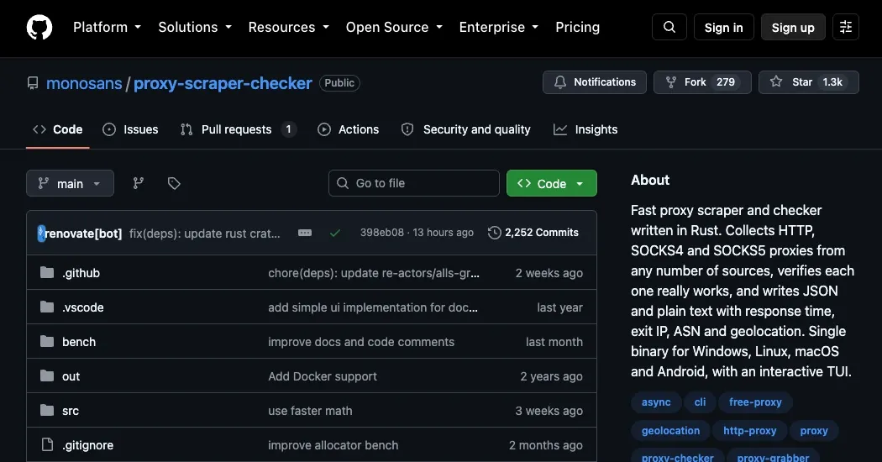Open the Enterprise dropdown
Screen dimensions: 882x462
tap(499, 27)
